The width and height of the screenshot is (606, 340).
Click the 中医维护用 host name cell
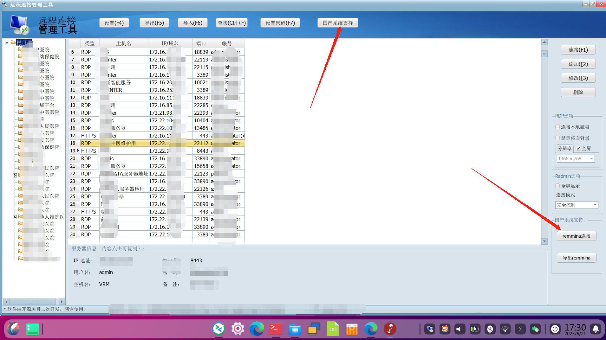pyautogui.click(x=124, y=143)
